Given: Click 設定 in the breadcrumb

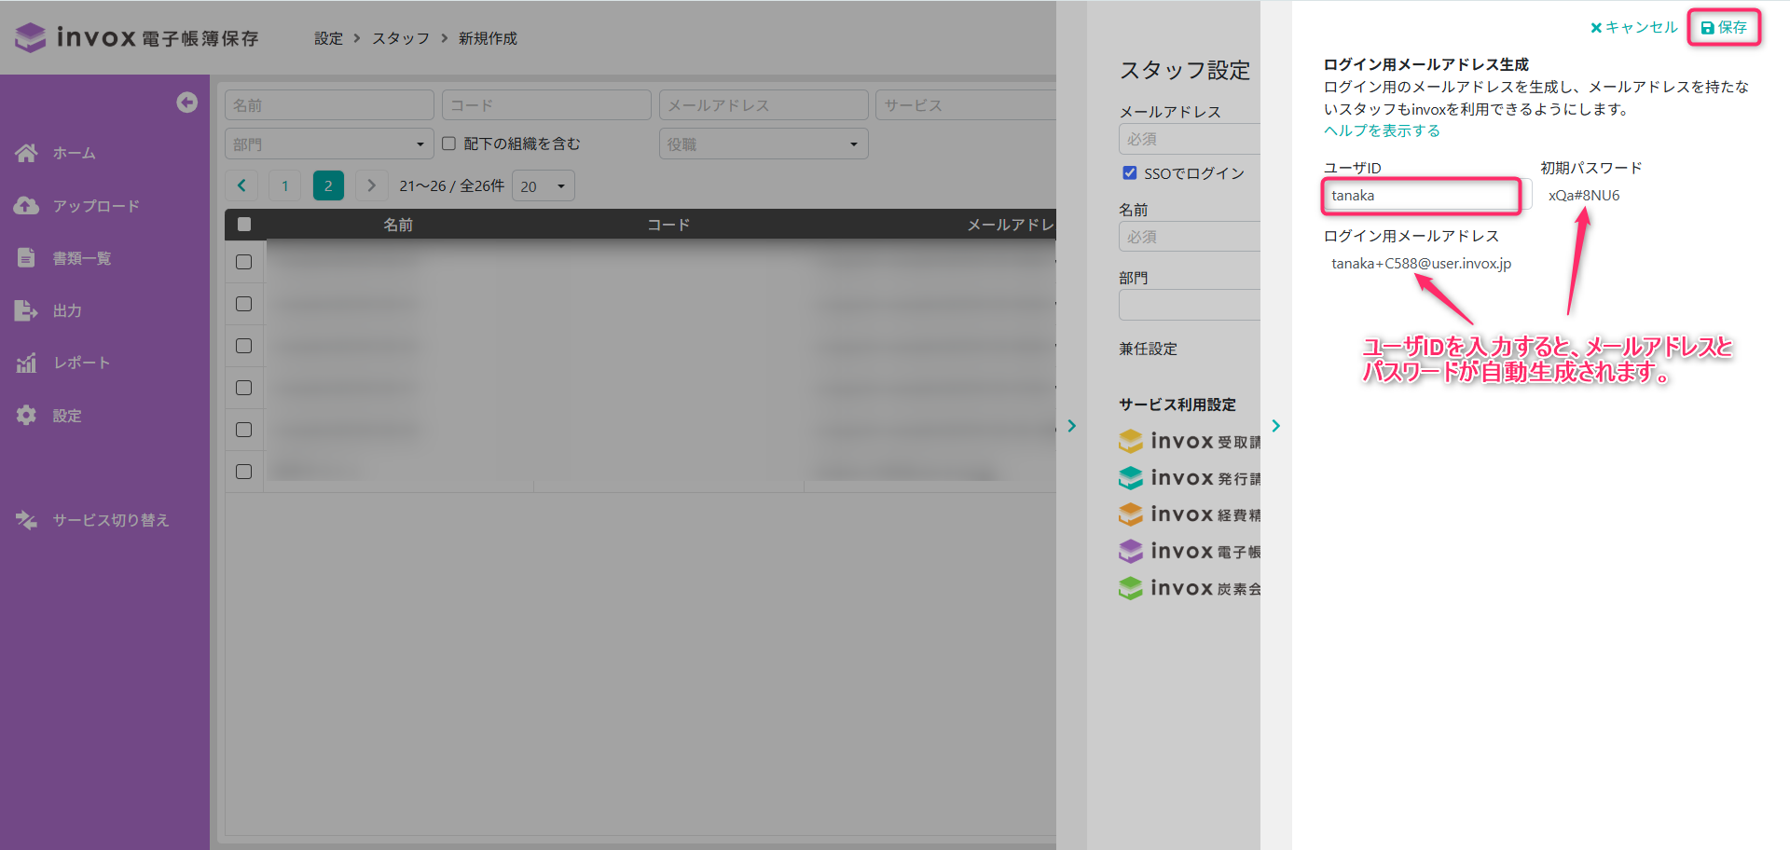Looking at the screenshot, I should [x=329, y=38].
